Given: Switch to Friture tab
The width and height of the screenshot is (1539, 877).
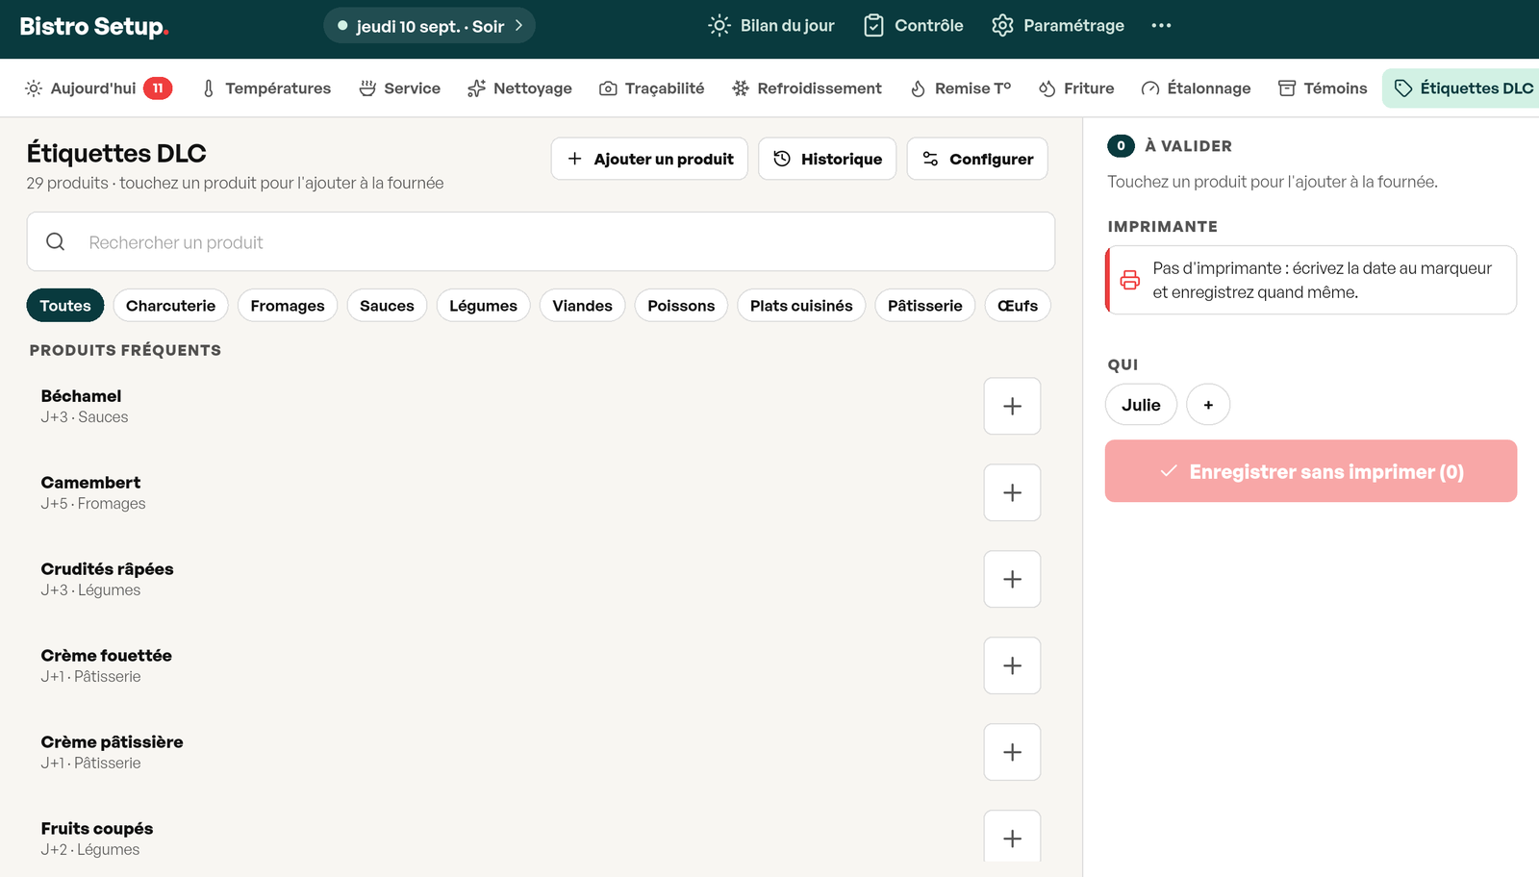Looking at the screenshot, I should [1076, 88].
